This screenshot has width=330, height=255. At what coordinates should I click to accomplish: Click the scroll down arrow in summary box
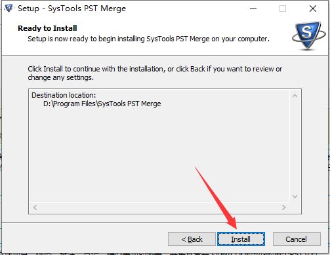(x=295, y=197)
